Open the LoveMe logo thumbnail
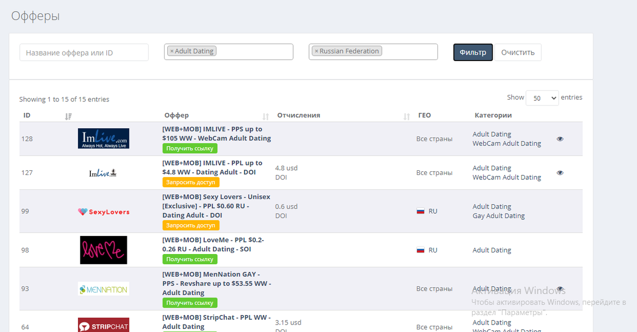Image resolution: width=637 pixels, height=332 pixels. pyautogui.click(x=104, y=250)
